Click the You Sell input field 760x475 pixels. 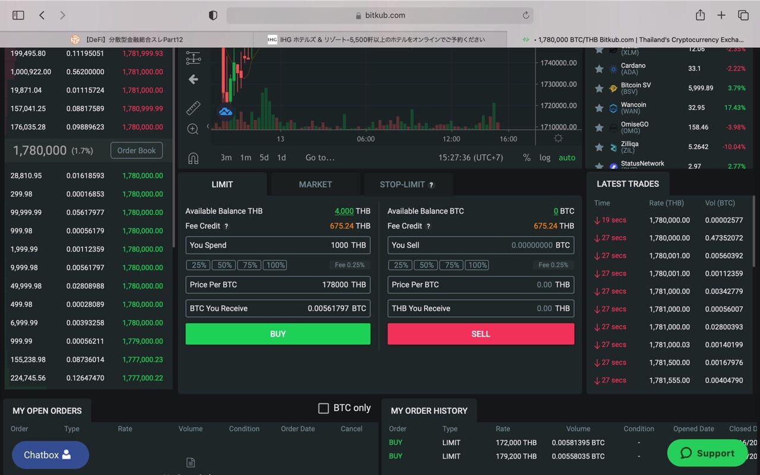click(x=481, y=245)
